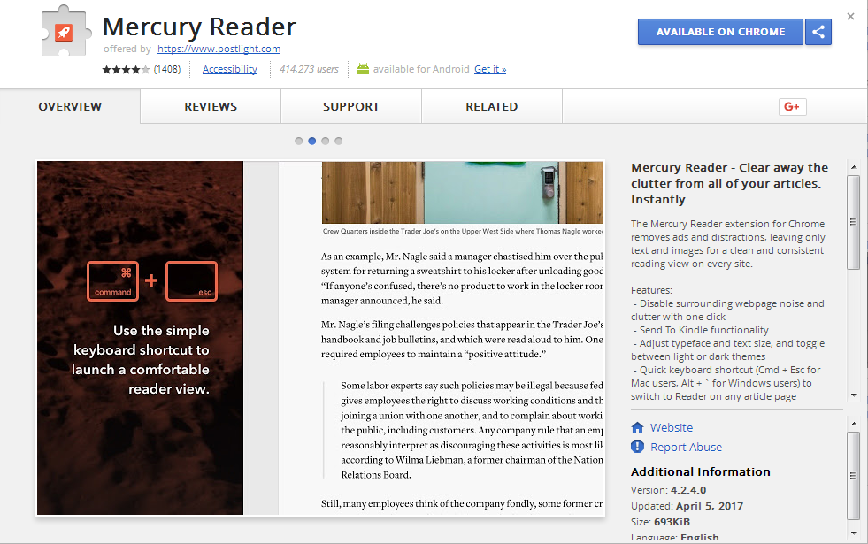Screen dimensions: 868x544
Task: Click the Send To Kindle functionality feature line
Action: pos(702,330)
